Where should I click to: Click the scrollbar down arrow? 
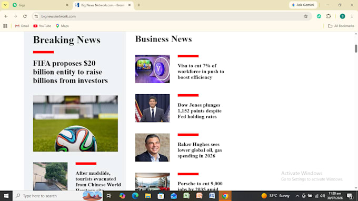click(356, 188)
